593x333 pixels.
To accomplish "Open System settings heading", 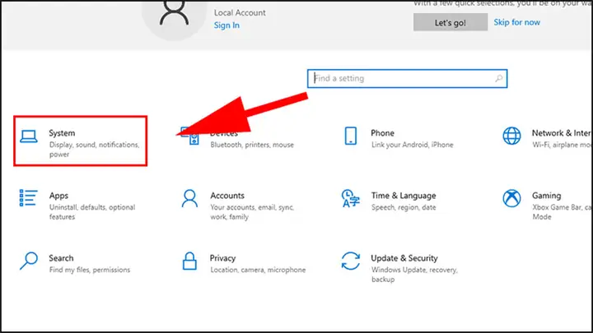I will pos(62,133).
